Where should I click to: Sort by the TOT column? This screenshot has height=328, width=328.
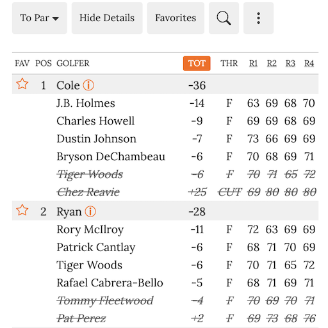click(x=197, y=63)
